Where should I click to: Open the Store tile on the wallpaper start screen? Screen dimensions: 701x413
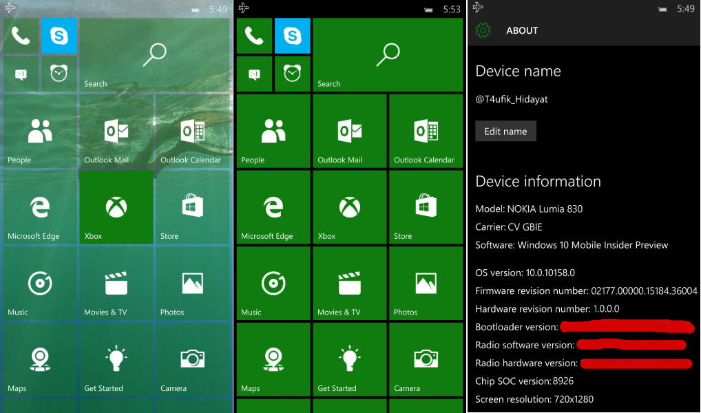[192, 206]
